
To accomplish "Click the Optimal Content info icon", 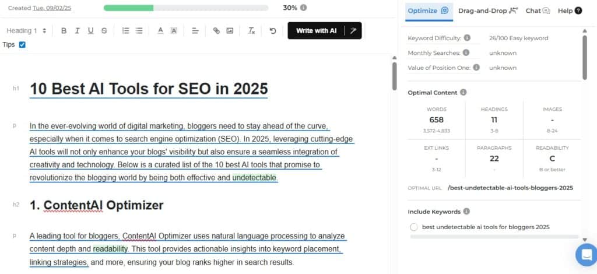I will (463, 93).
